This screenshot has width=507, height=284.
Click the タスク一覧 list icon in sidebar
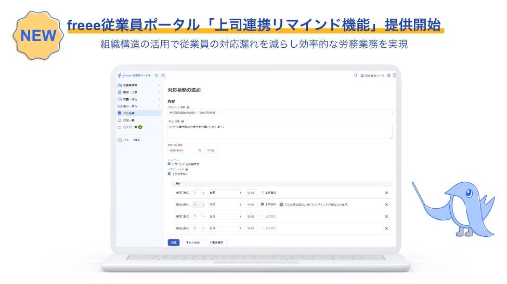120,127
